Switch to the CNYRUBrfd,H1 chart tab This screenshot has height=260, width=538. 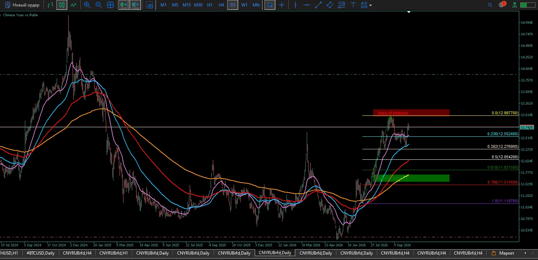(x=113, y=253)
